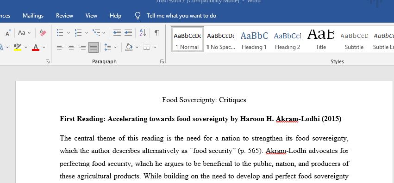Switch to the Review tab
The height and width of the screenshot is (183, 394).
click(64, 16)
